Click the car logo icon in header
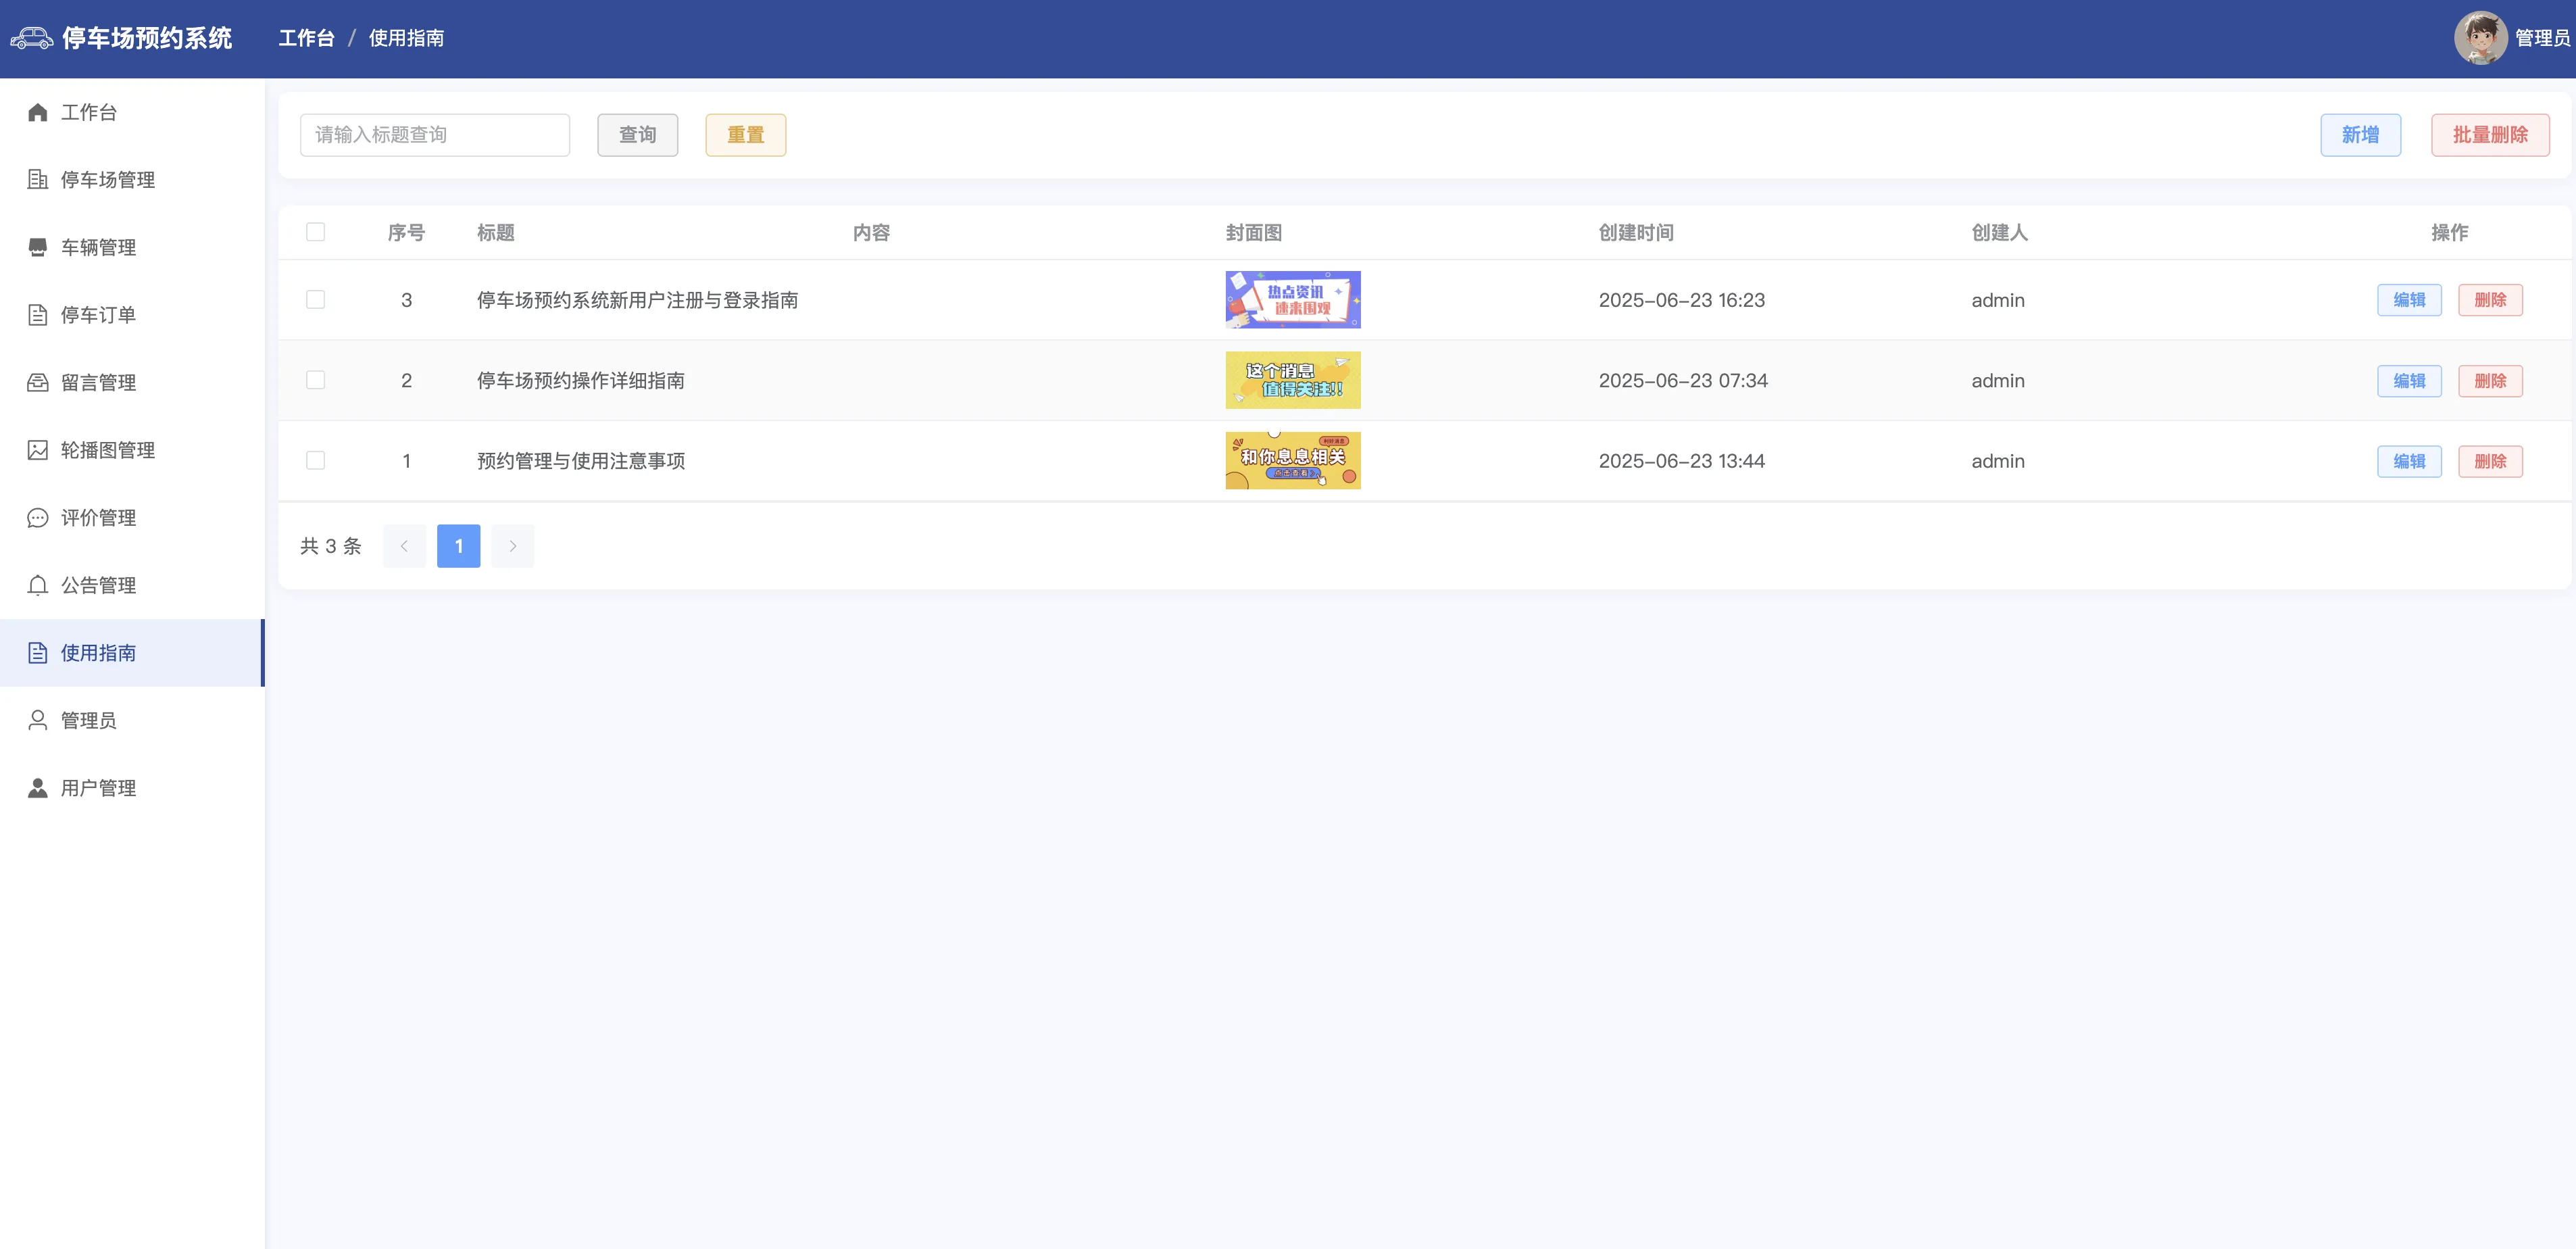The image size is (2576, 1249). pos(31,38)
